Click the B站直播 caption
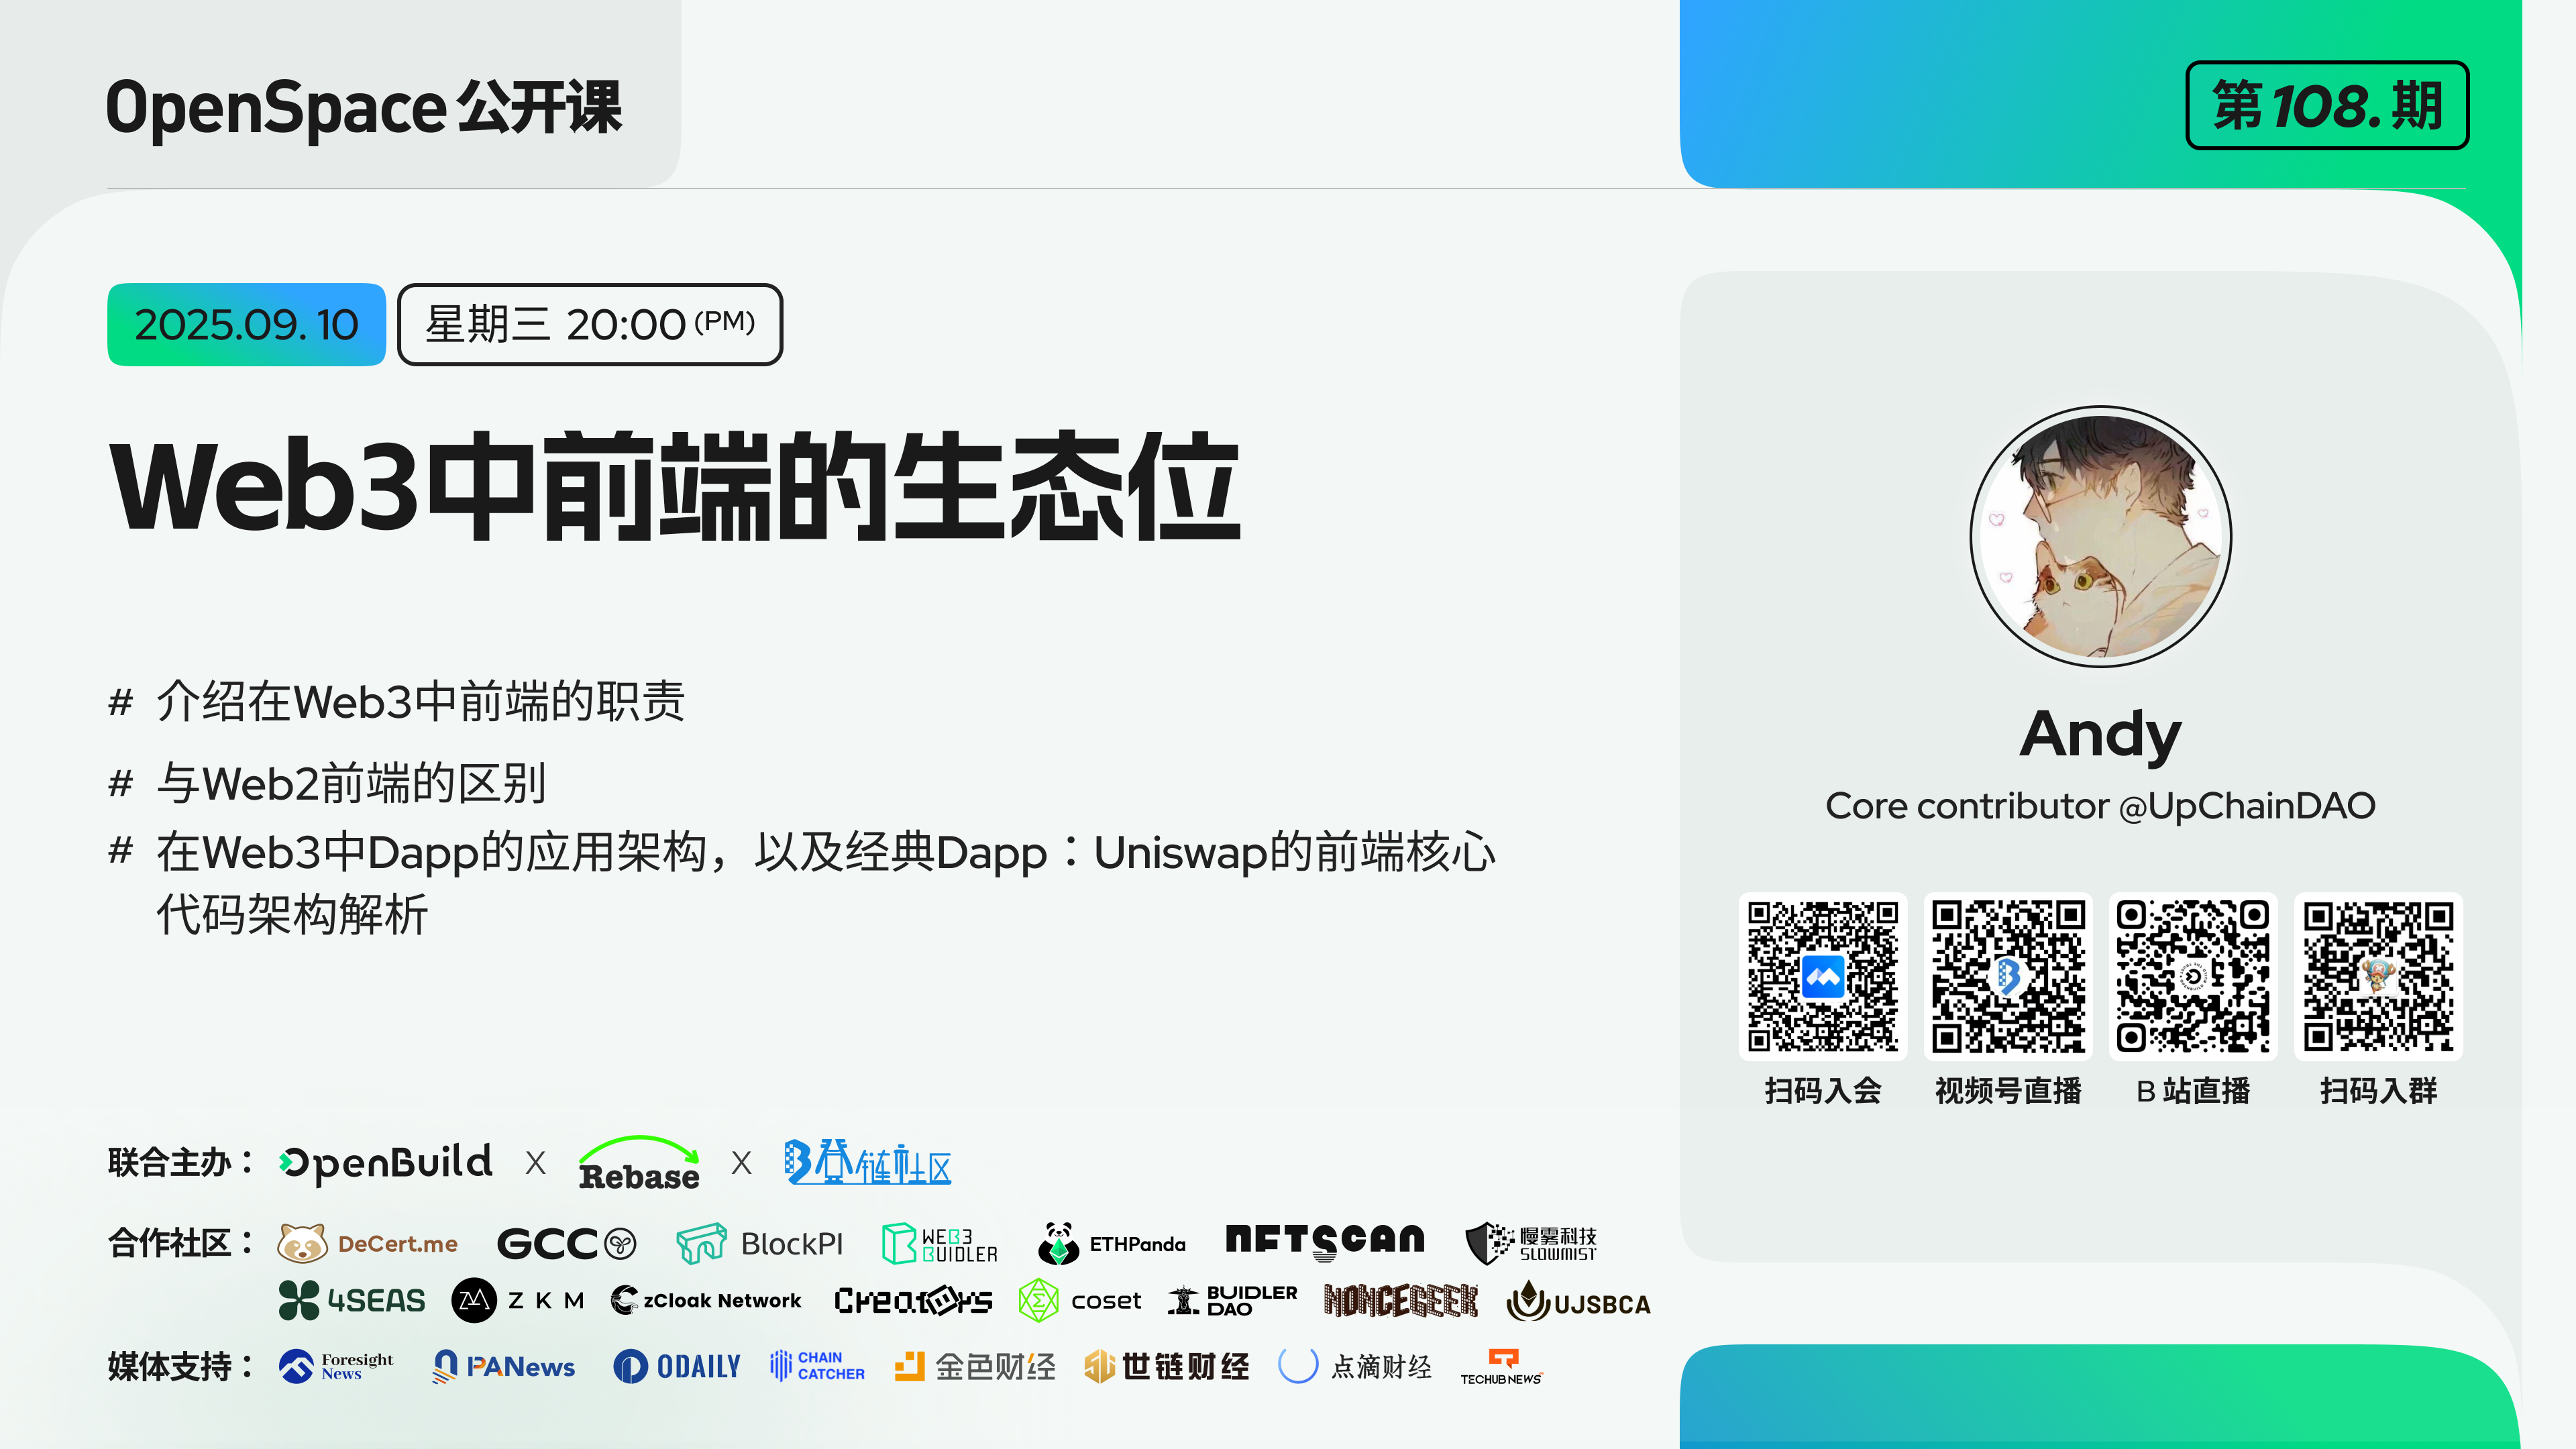Image resolution: width=2576 pixels, height=1449 pixels. point(2193,1090)
